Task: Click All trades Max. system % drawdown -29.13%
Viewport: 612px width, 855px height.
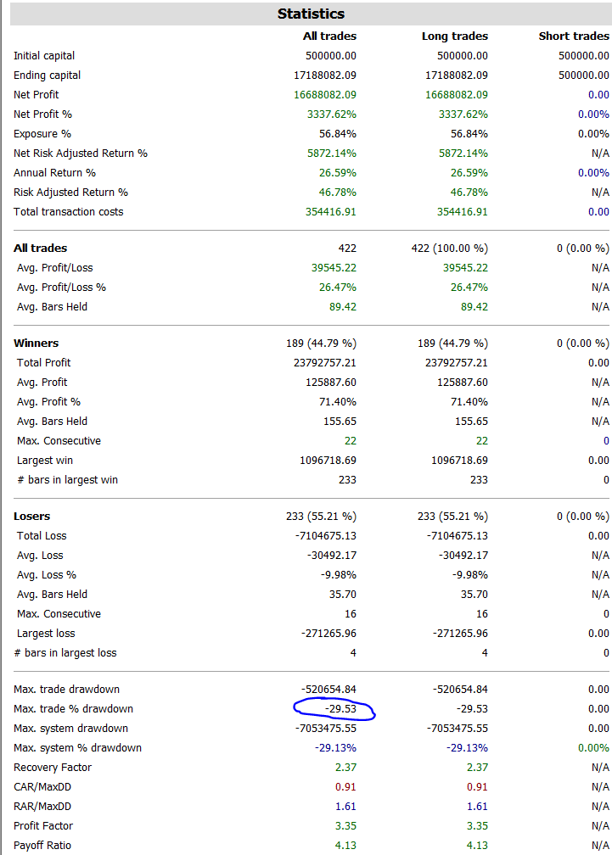Action: (x=335, y=747)
